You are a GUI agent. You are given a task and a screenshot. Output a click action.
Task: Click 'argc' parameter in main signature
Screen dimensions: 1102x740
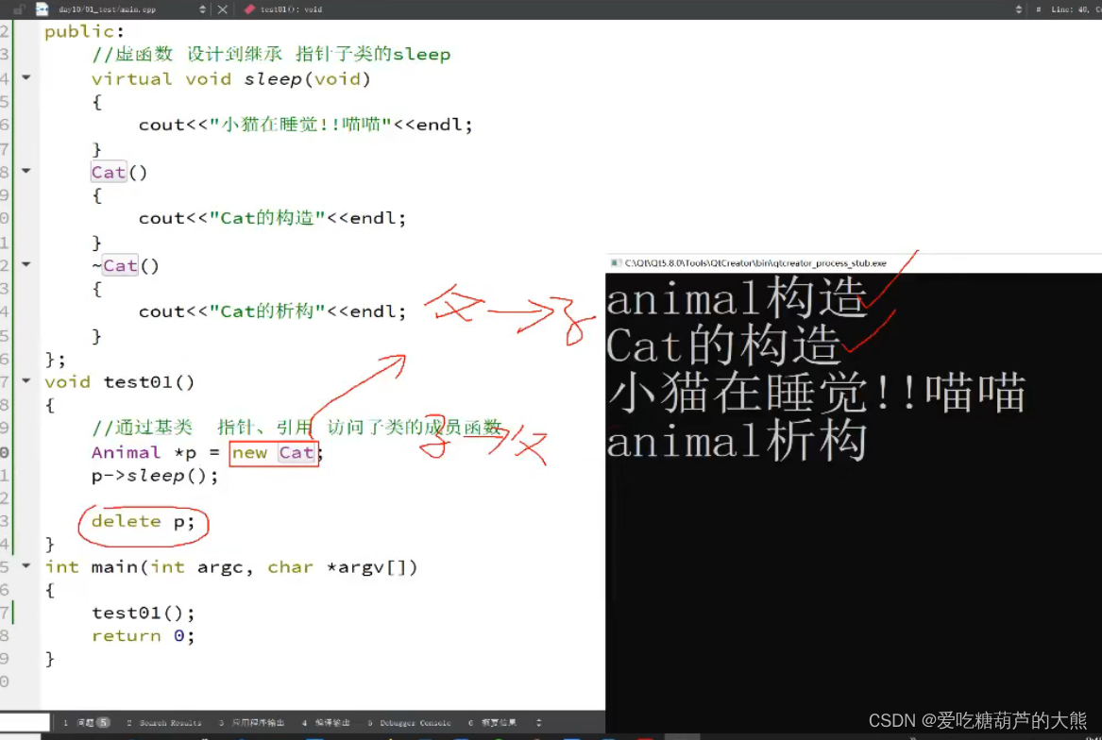pyautogui.click(x=220, y=568)
